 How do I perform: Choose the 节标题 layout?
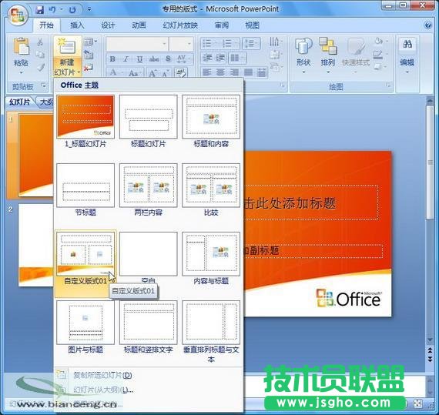pyautogui.click(x=85, y=189)
